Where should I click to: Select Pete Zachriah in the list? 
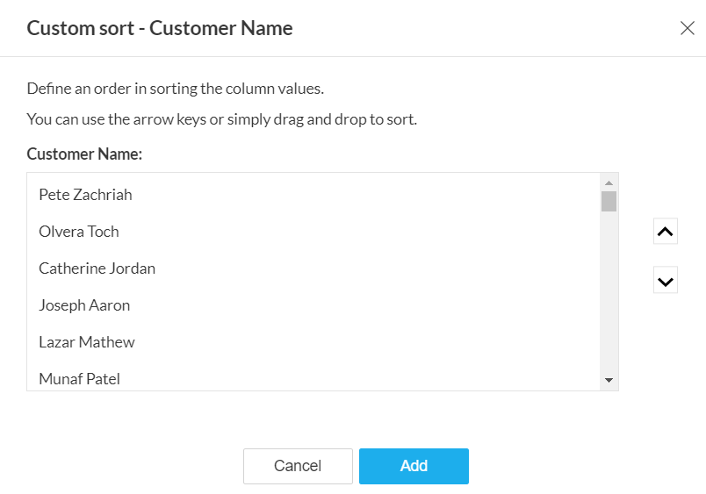(85, 195)
